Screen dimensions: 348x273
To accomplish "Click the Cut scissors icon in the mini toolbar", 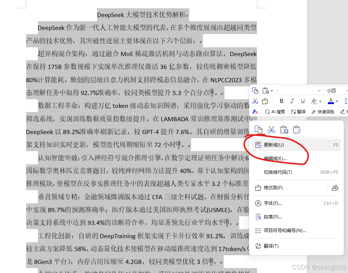I will click(255, 101).
